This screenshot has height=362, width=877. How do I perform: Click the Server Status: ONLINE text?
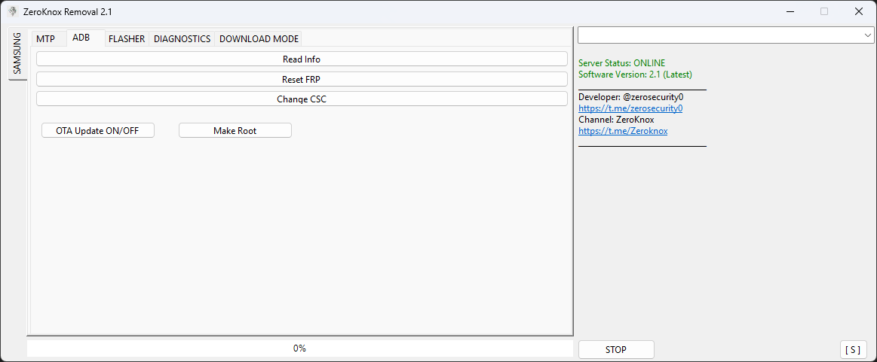[x=622, y=63]
